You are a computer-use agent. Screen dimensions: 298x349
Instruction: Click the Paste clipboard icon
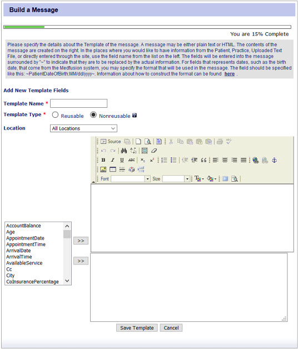pos(190,142)
